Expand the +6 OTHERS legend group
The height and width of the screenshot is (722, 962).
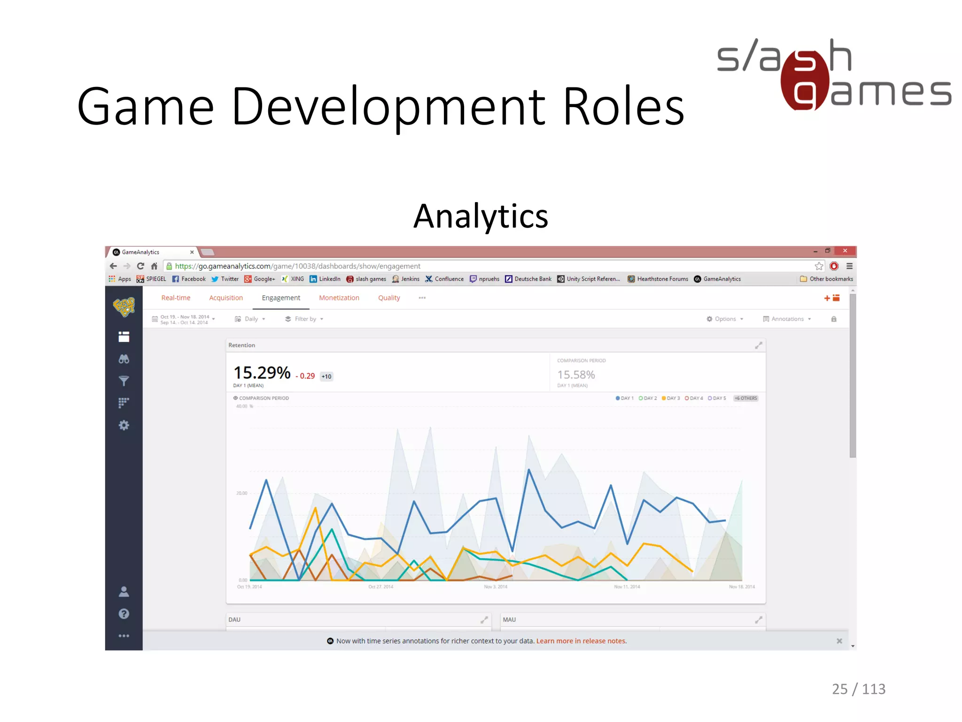746,398
